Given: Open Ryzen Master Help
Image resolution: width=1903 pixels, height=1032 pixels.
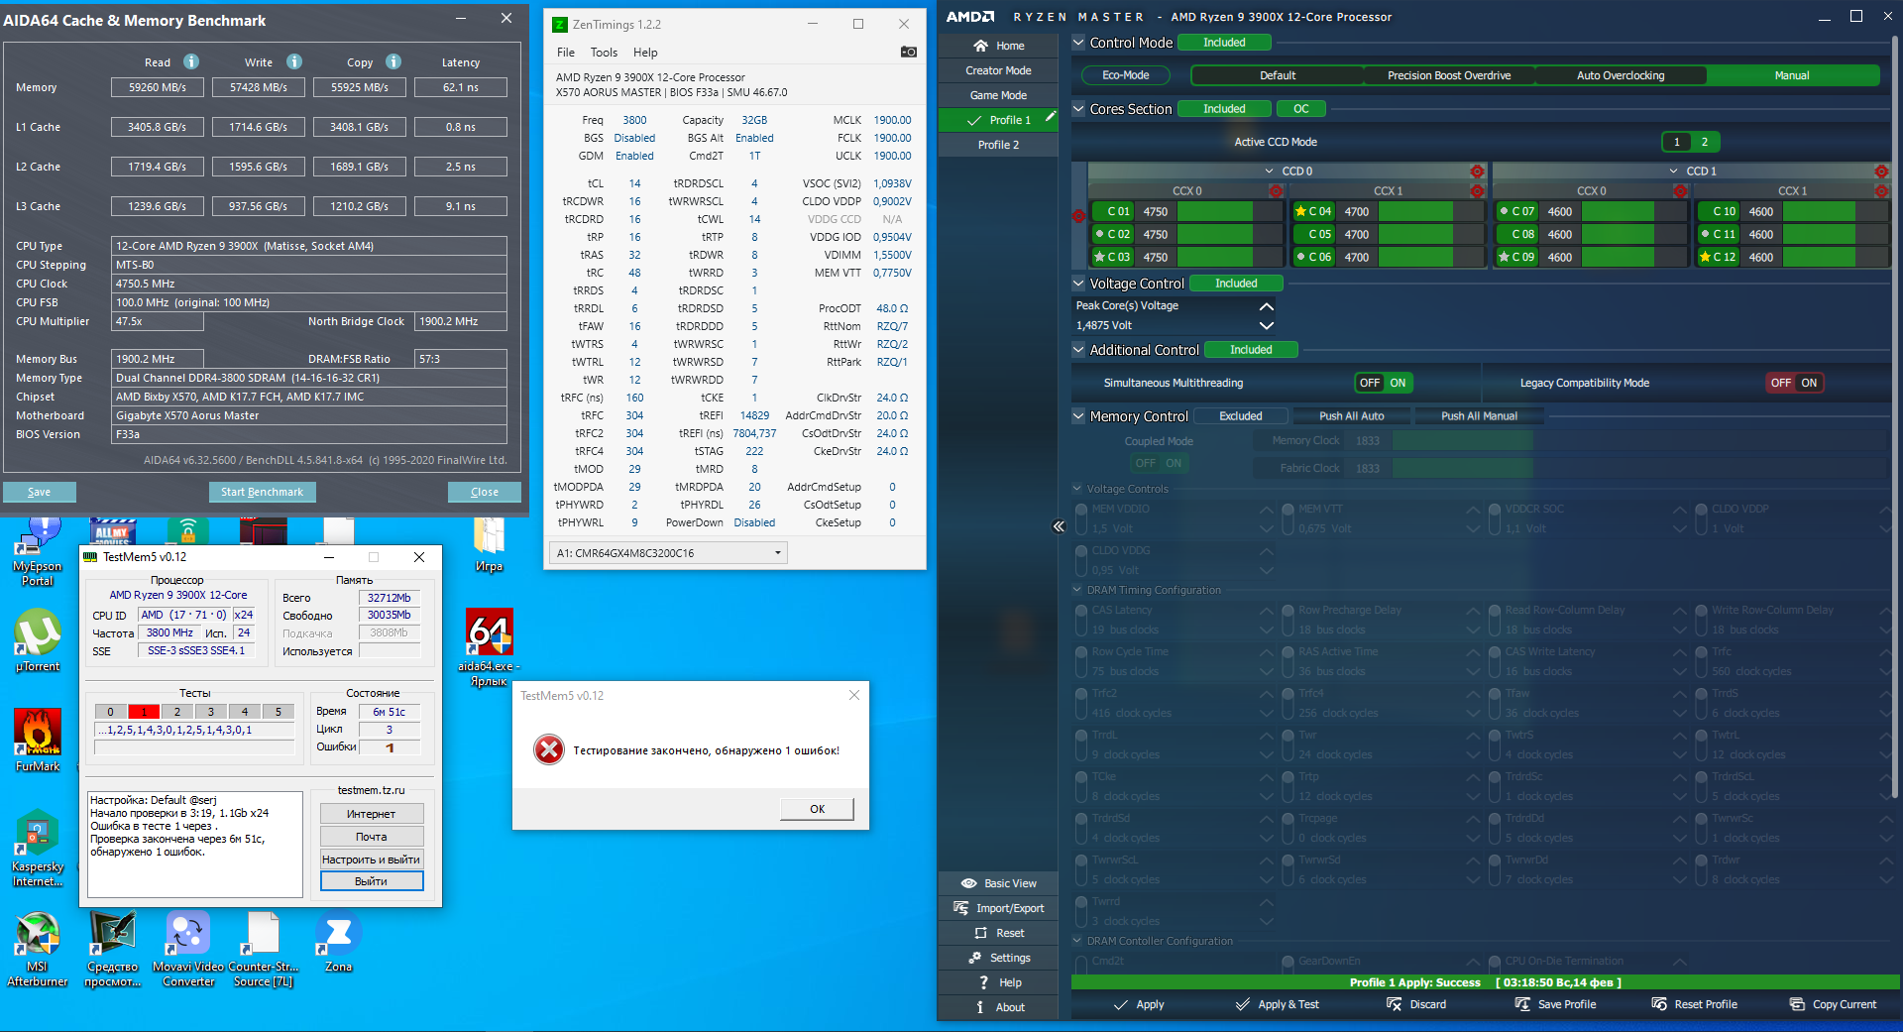Looking at the screenshot, I should (x=999, y=982).
